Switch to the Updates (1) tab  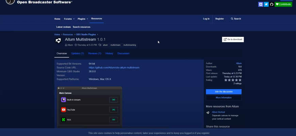(77, 53)
